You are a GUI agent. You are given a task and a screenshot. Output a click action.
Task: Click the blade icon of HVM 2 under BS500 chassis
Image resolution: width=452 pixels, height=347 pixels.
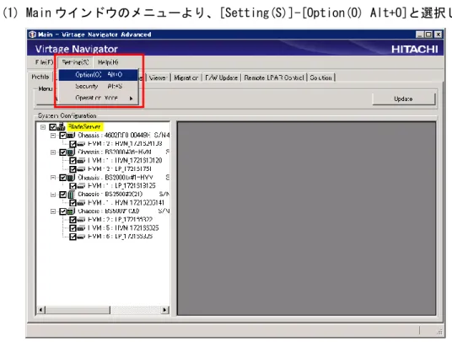point(81,220)
